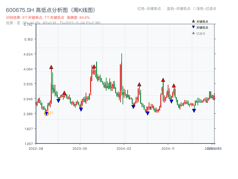The image size is (238, 179).
Task: Click the red marker above the rightmost 3.5 peak
Action: pos(174,85)
